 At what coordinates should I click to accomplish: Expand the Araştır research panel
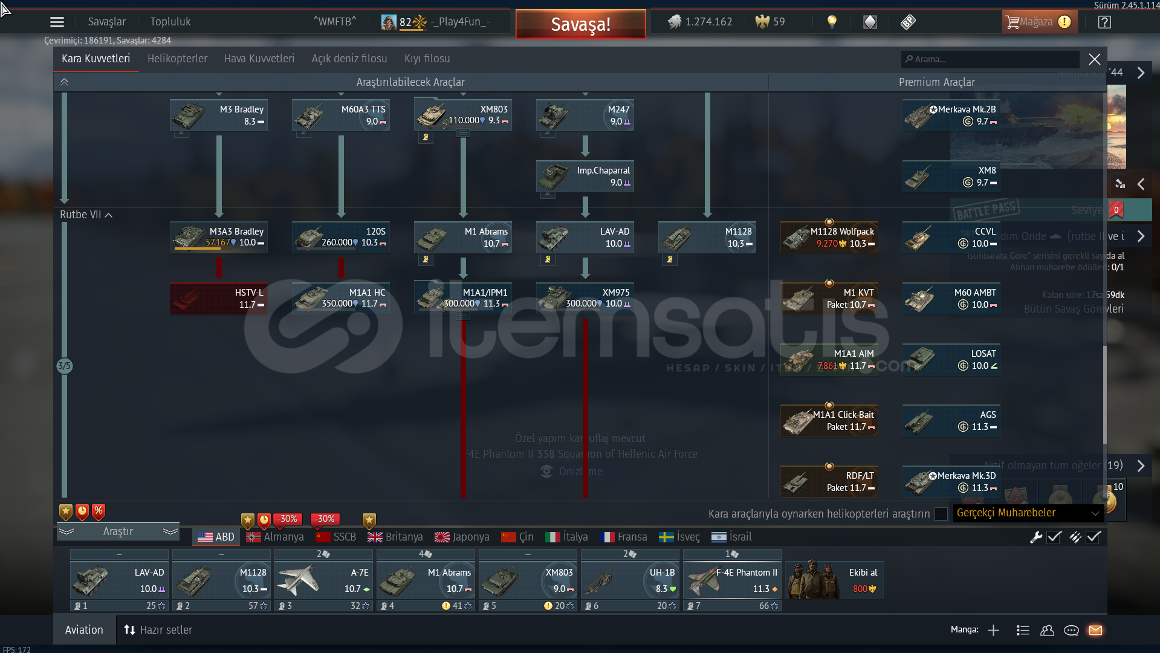pos(118,531)
